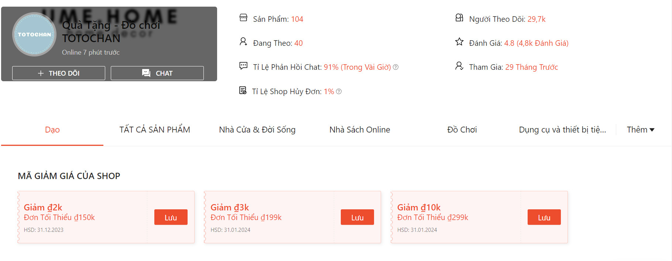Click the joined date person icon

coord(459,66)
